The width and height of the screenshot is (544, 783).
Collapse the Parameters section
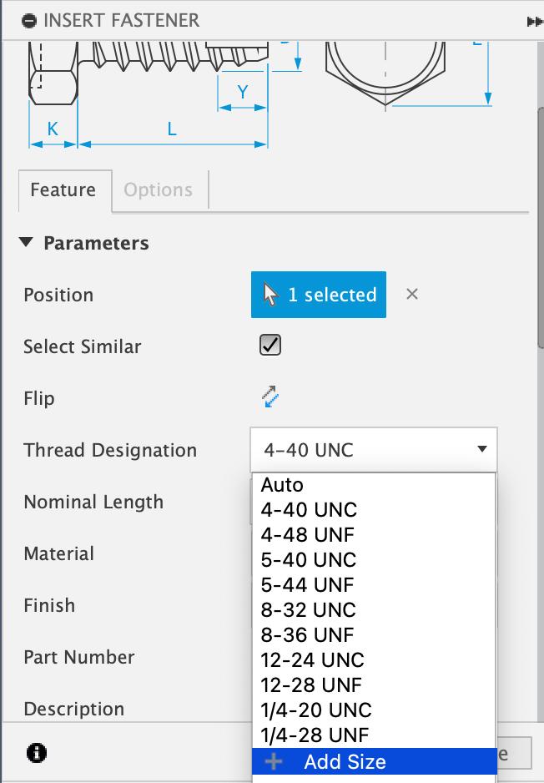[x=26, y=243]
